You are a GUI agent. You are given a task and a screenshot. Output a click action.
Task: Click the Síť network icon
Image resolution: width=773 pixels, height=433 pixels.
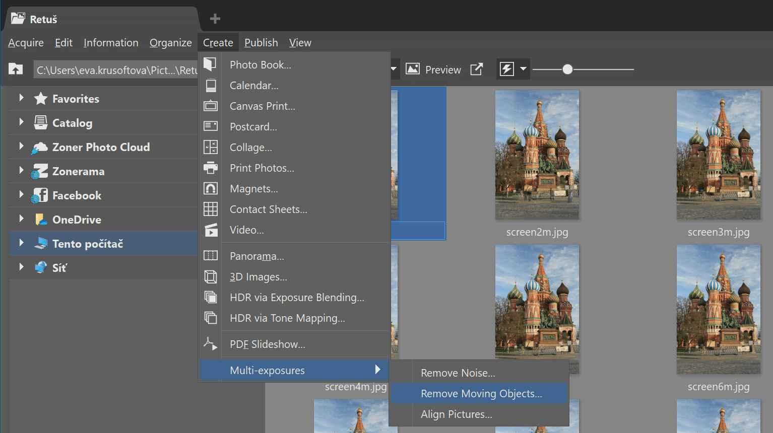click(x=41, y=267)
